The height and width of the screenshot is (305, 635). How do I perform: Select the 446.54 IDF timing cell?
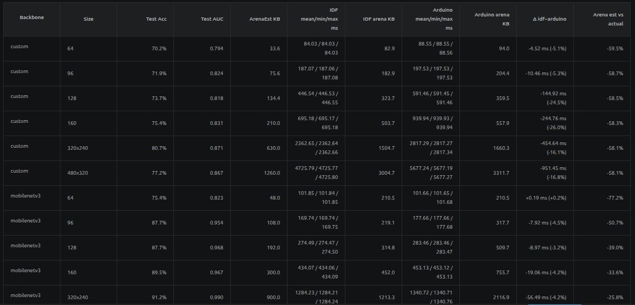318,98
